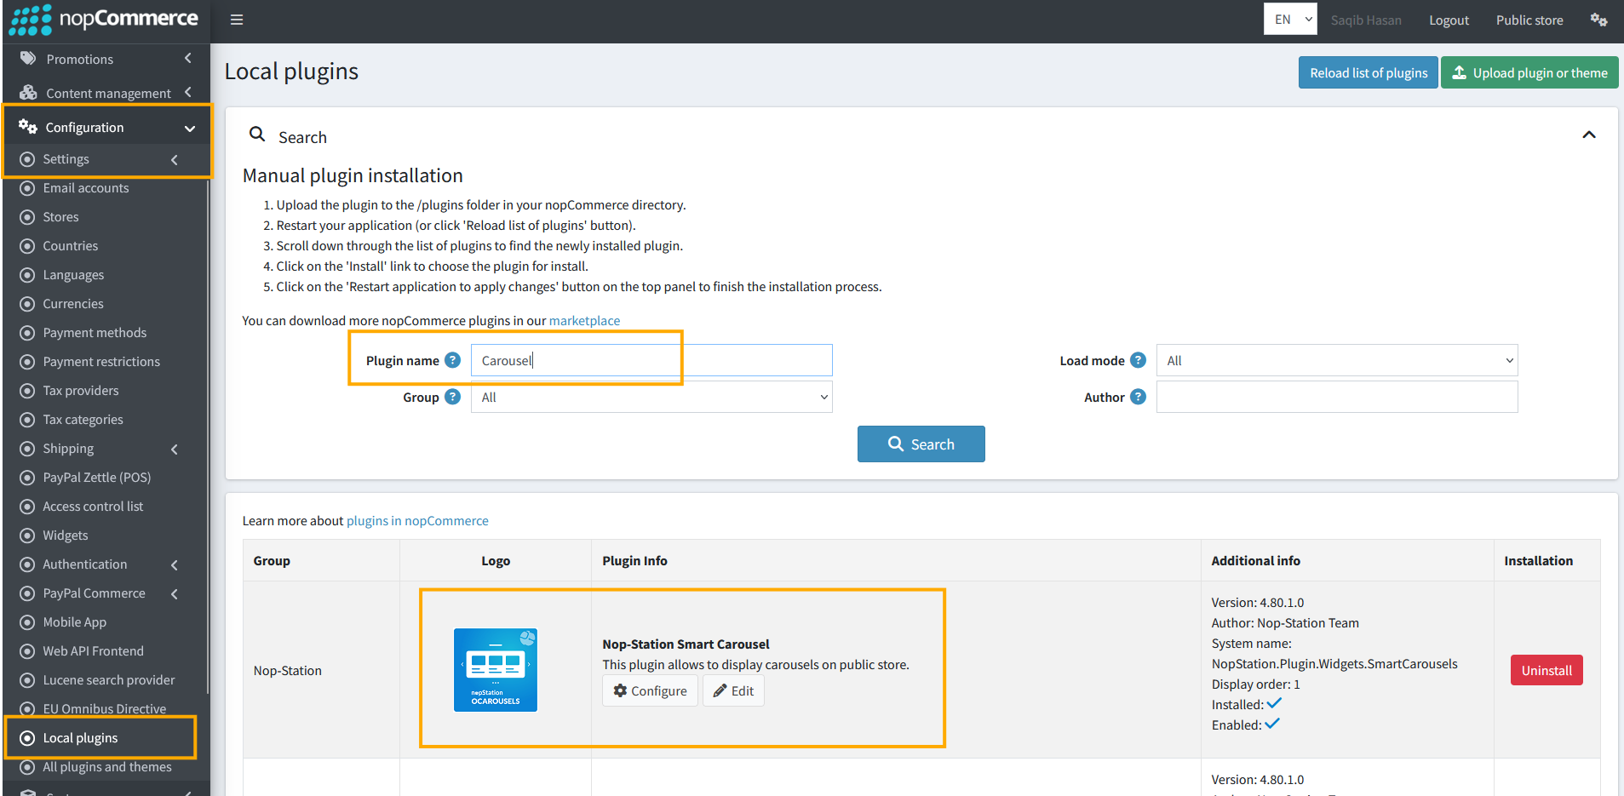Open the Group dropdown
Viewport: 1624px width, 796px height.
[x=651, y=397]
